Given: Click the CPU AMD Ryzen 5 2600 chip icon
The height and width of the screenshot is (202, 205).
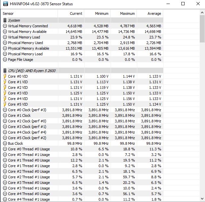Looking at the screenshot, I should click(5, 71).
